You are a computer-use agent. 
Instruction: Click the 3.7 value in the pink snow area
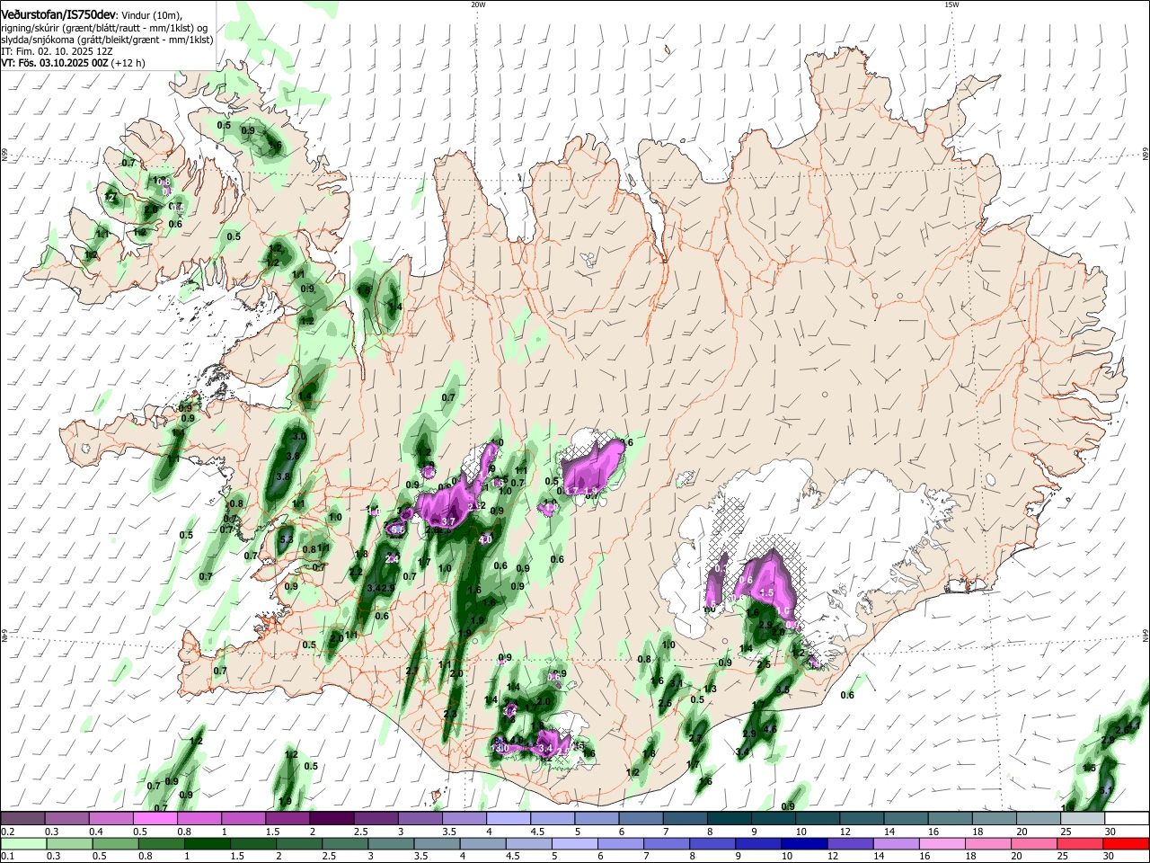click(450, 521)
